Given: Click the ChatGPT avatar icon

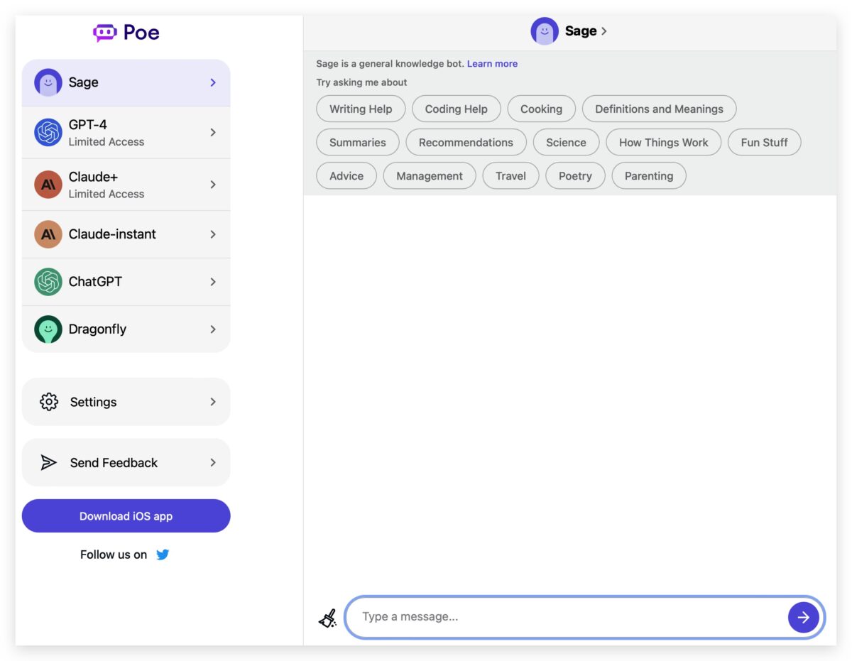Looking at the screenshot, I should pyautogui.click(x=48, y=282).
